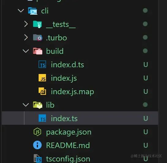Collapse the cli folder chevron
Screen dimensions: 167x163
pos(21,10)
